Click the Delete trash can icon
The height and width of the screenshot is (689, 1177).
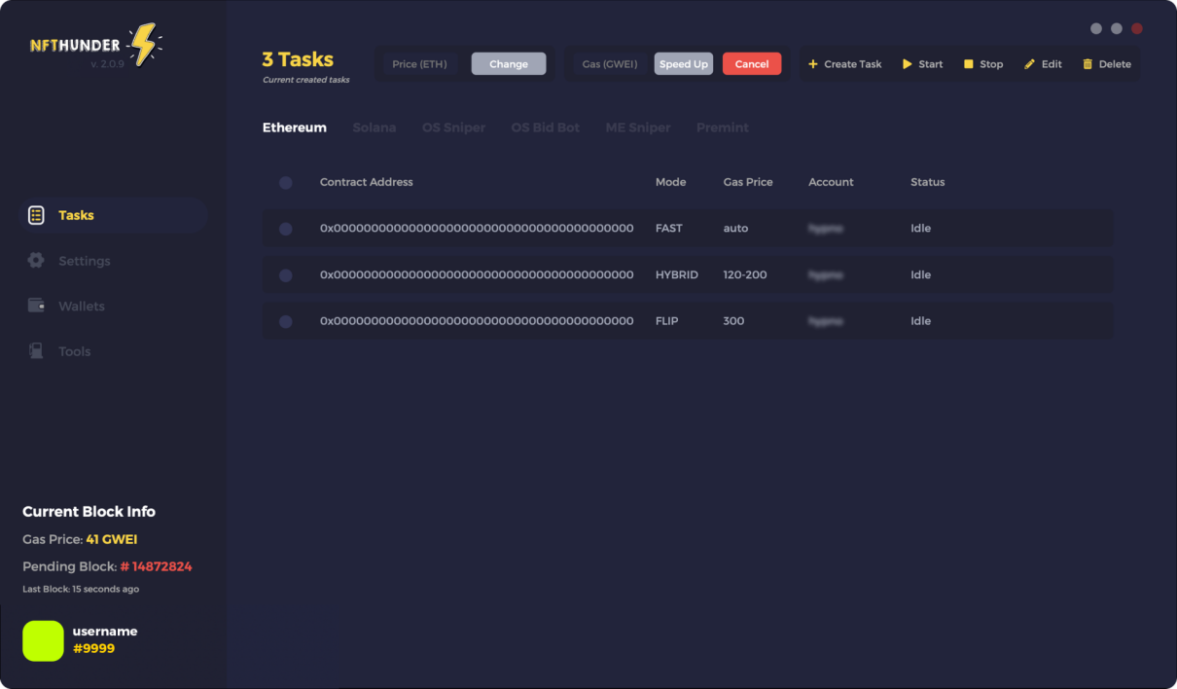point(1088,64)
